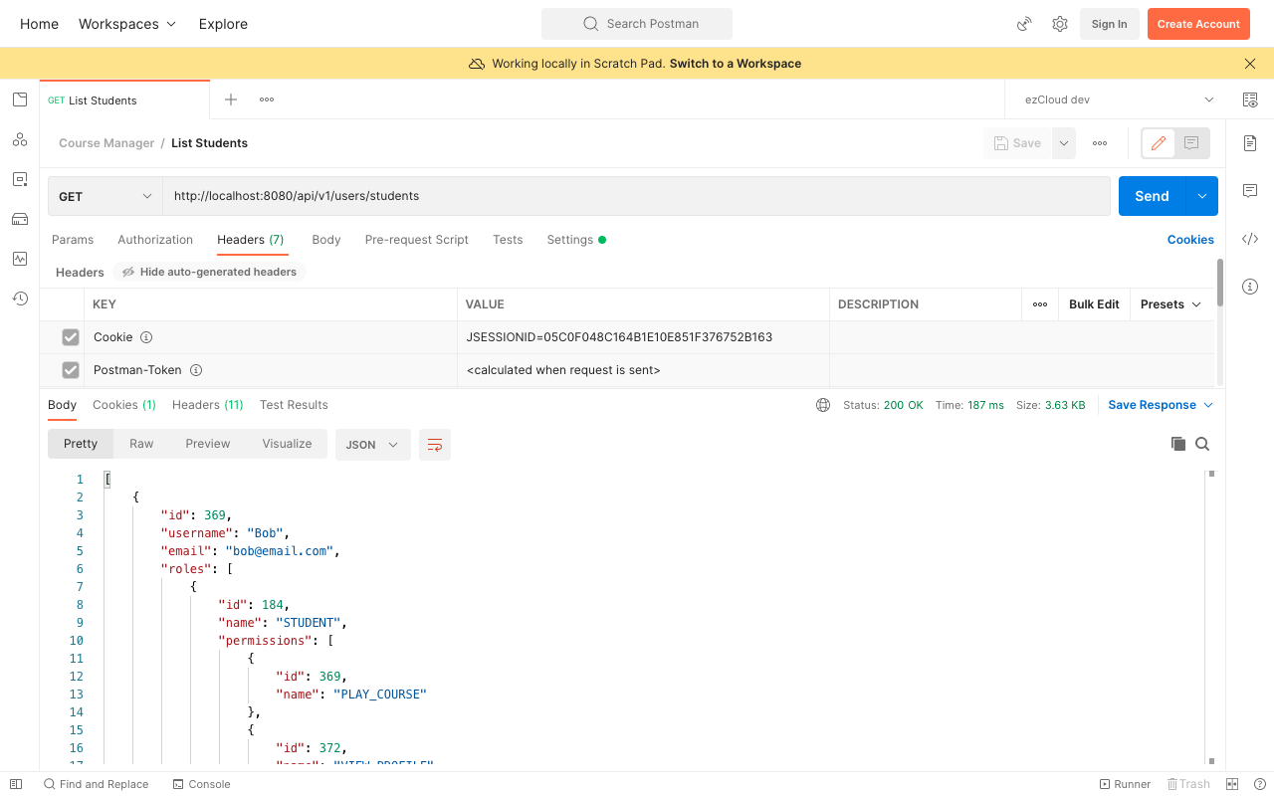Open the ezCloud dev environment selector
Viewport: 1274px width, 796px height.
coord(1120,99)
